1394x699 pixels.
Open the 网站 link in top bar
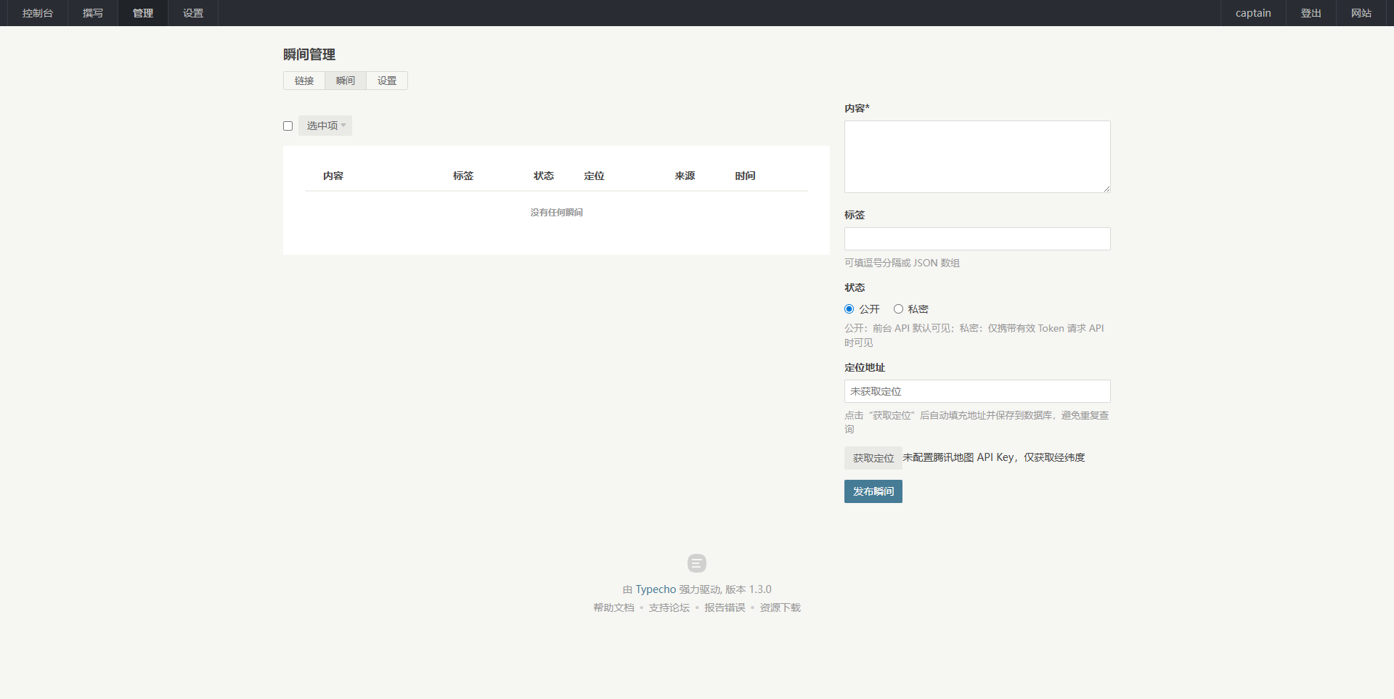click(x=1361, y=13)
